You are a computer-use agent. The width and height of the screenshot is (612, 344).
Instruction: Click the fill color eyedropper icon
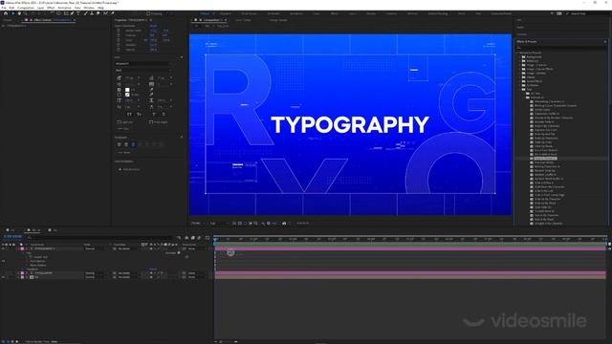151,90
